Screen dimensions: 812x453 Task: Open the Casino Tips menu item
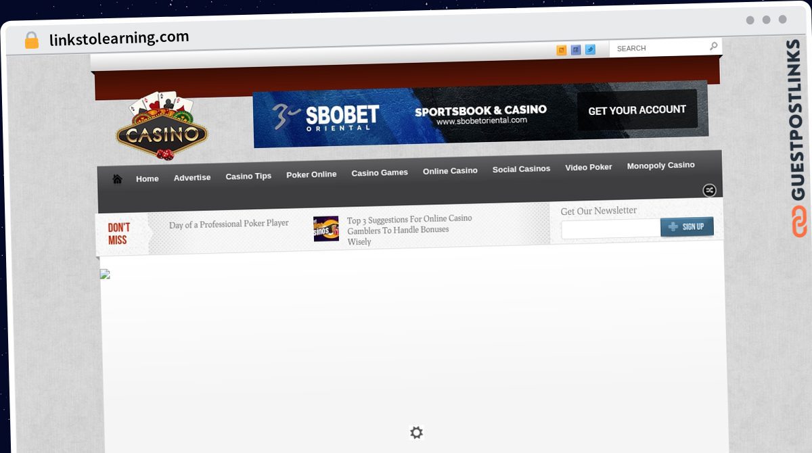[x=248, y=176]
